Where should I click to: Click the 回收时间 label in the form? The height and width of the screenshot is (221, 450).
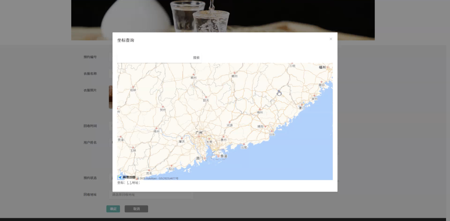click(x=90, y=126)
